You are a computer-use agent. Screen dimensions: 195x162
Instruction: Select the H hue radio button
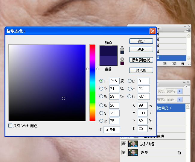101,81
